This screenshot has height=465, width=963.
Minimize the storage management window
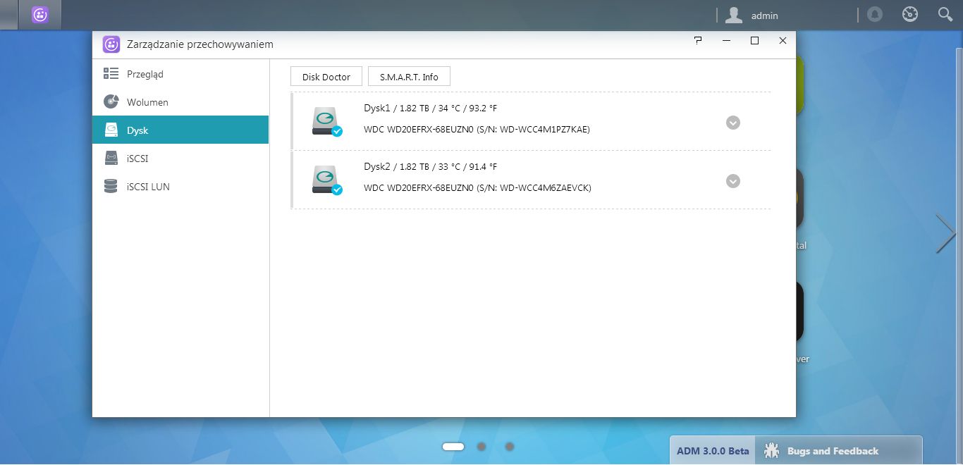click(726, 41)
